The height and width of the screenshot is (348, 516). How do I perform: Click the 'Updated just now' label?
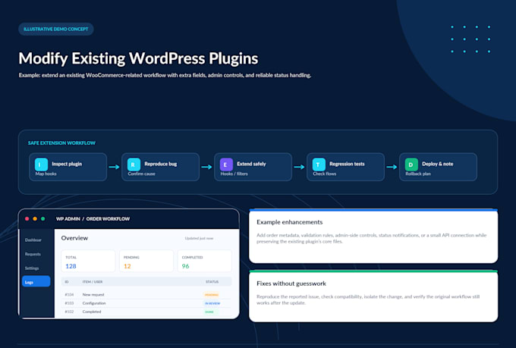[199, 238]
